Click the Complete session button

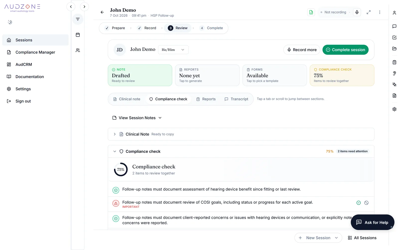[x=345, y=50]
